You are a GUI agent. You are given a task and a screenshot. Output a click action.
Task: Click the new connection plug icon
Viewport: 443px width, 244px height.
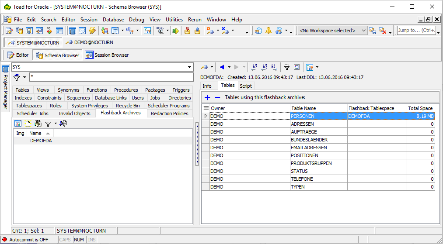click(210, 31)
